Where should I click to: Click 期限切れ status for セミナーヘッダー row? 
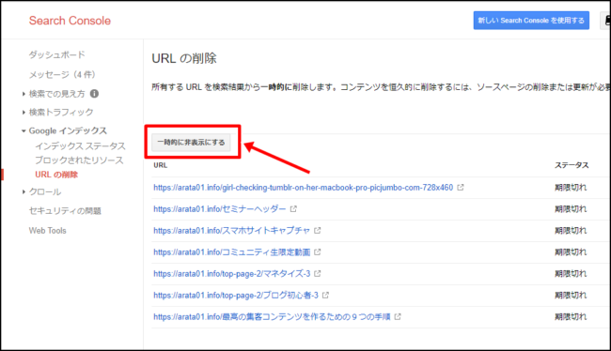(571, 209)
